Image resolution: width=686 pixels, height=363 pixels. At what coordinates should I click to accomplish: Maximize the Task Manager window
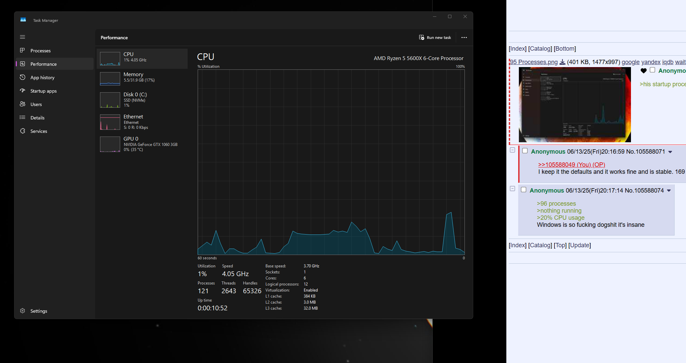(x=450, y=16)
